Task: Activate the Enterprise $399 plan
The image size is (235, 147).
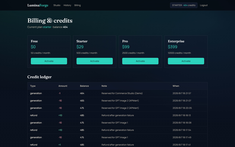Action: pos(186,61)
